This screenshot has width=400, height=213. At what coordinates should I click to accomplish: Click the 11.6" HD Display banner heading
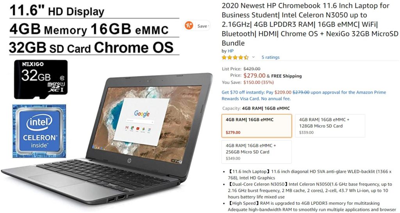coord(57,11)
